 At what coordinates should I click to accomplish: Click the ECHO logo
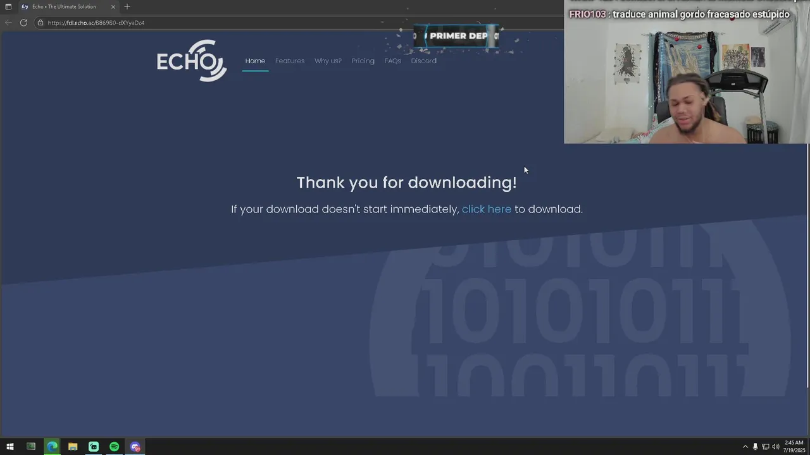click(x=192, y=61)
